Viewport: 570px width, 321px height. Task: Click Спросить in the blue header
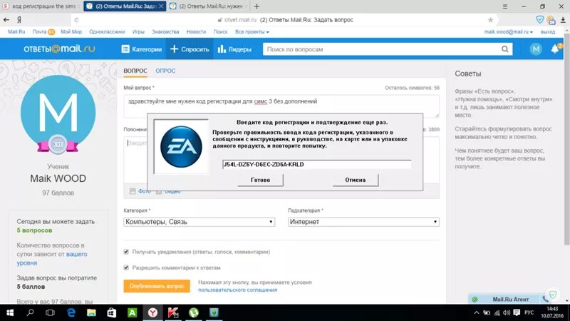pyautogui.click(x=190, y=49)
